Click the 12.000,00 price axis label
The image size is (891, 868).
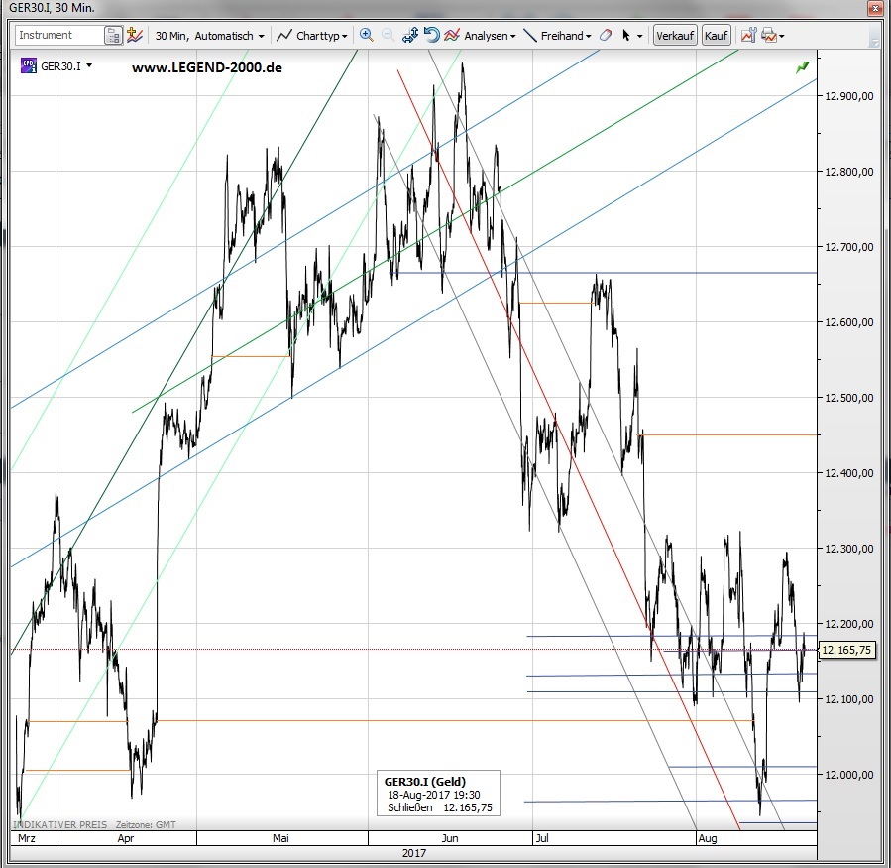point(849,775)
